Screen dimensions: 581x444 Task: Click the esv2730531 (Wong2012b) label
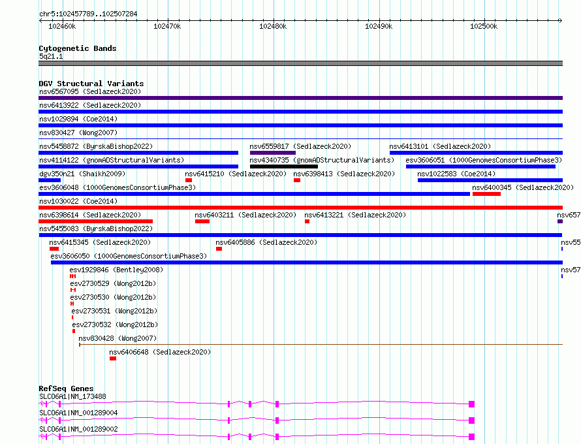(x=114, y=311)
